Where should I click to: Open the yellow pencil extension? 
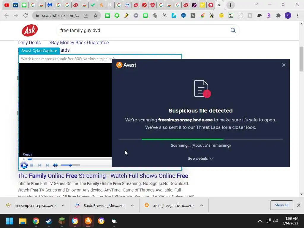click(x=126, y=15)
